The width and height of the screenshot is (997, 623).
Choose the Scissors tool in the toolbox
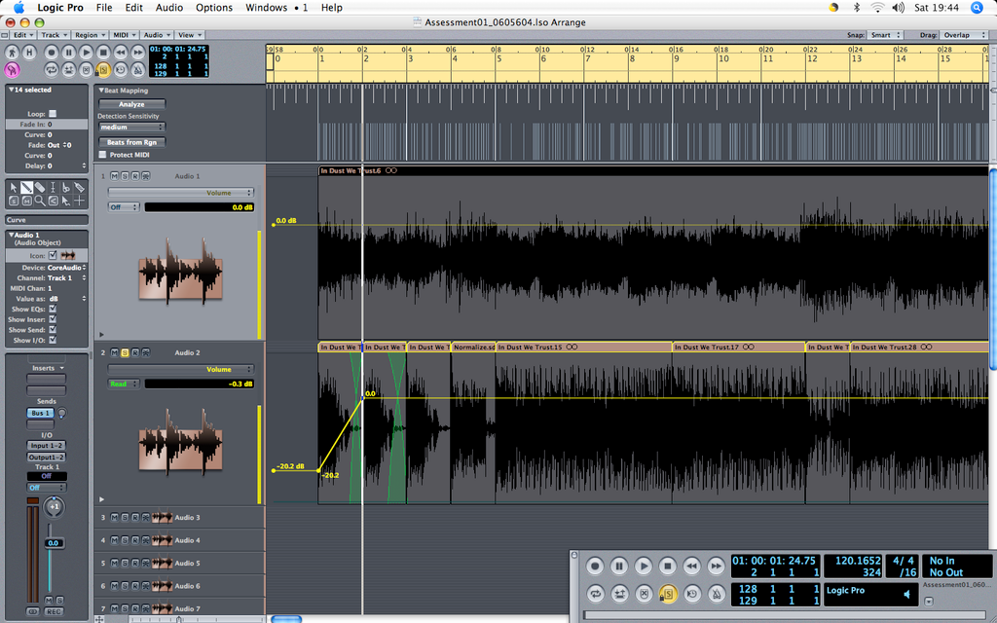click(x=66, y=188)
